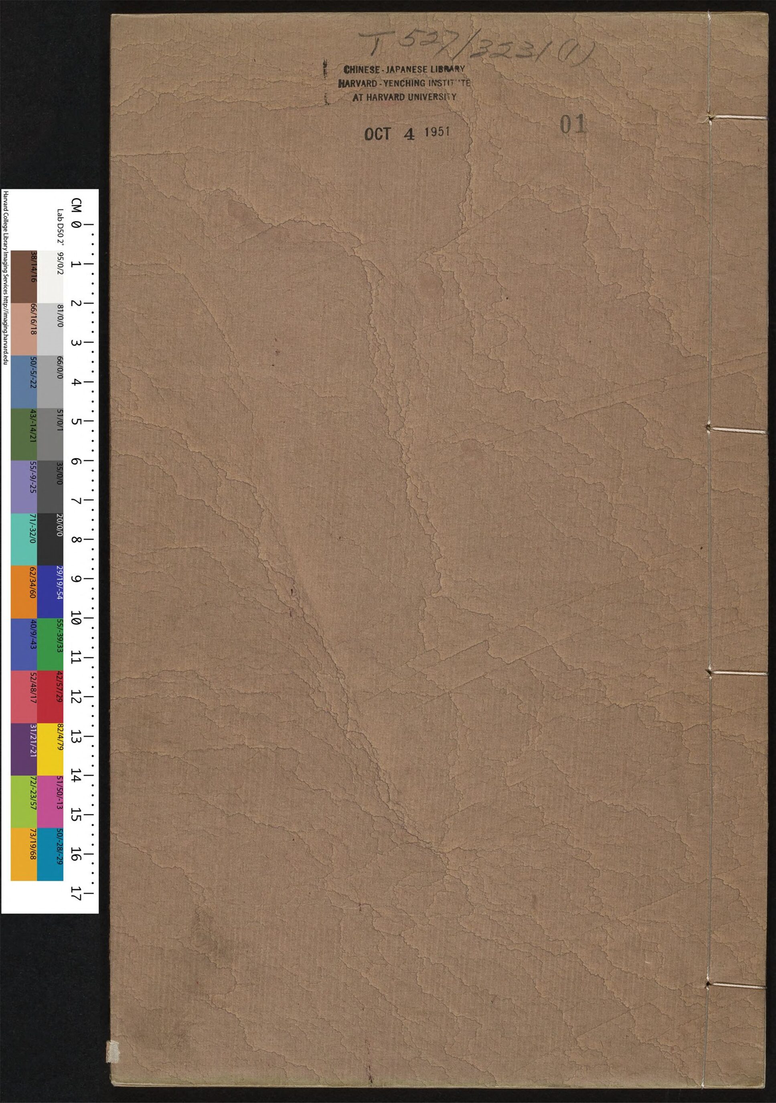Select the lavender swatch labeled 55/-9/-25

(x=24, y=487)
